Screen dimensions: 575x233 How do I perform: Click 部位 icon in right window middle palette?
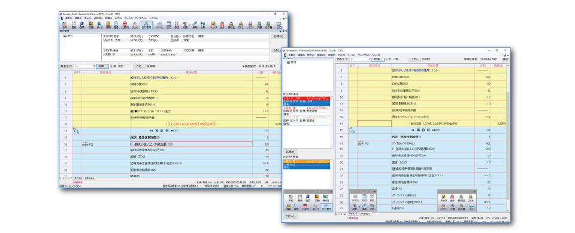point(372,198)
